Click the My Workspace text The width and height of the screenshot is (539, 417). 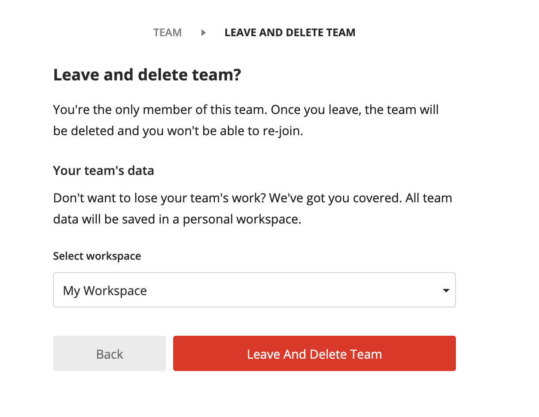(x=104, y=290)
